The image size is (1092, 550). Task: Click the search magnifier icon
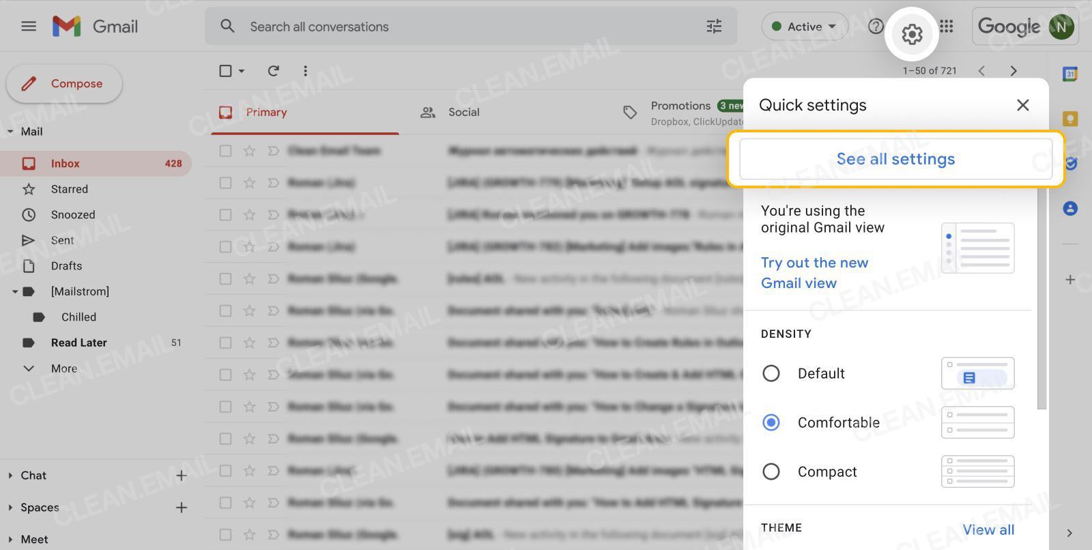point(227,27)
